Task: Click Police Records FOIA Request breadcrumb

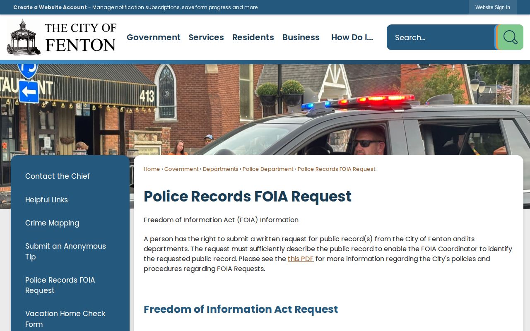Action: pos(337,169)
